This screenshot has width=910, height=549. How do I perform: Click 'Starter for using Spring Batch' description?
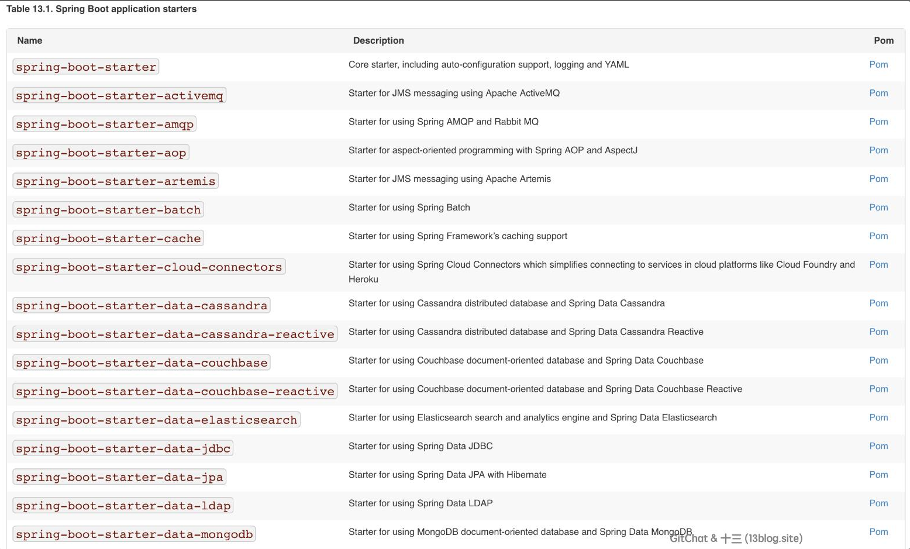(x=409, y=208)
